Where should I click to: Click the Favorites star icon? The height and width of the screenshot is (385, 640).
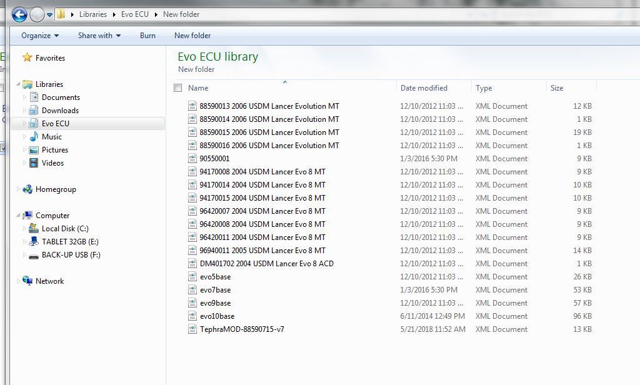(27, 58)
